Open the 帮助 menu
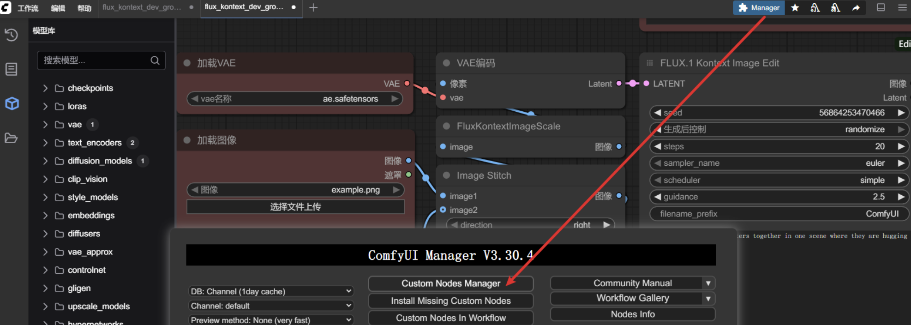This screenshot has height=325, width=911. [x=84, y=8]
